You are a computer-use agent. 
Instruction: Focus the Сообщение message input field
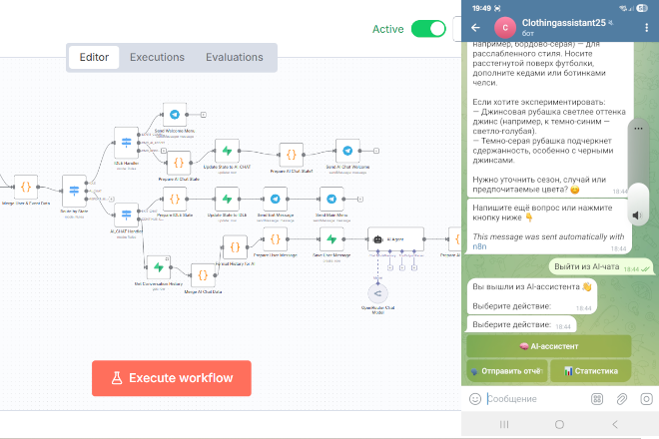pyautogui.click(x=536, y=399)
